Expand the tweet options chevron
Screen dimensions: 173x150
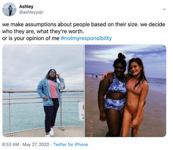(164, 9)
